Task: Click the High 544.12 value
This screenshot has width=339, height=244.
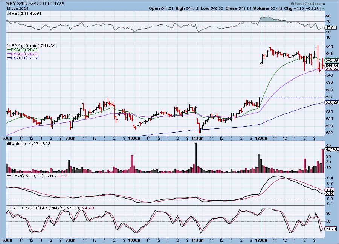Action: pyautogui.click(x=187, y=8)
